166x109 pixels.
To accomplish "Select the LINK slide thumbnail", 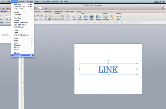I will [x=6, y=35].
